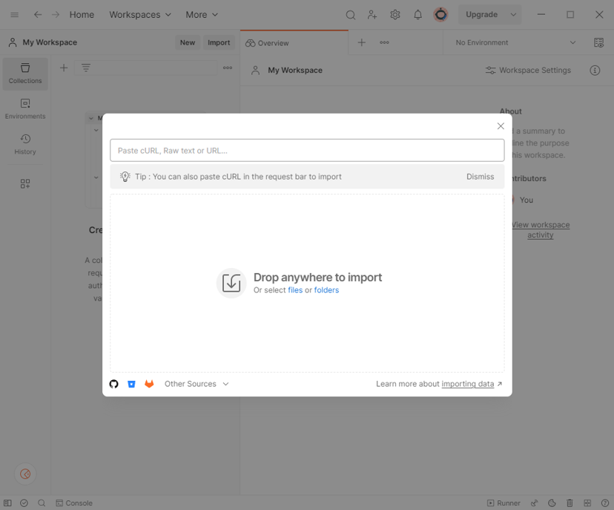Open the No Environment selector
Viewport: 614px width, 510px height.
pyautogui.click(x=515, y=42)
